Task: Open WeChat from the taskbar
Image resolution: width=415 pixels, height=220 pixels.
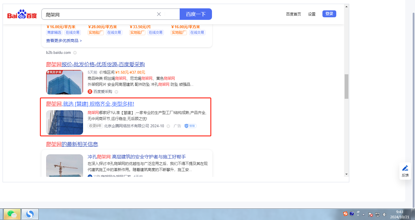Action: click(x=12, y=214)
